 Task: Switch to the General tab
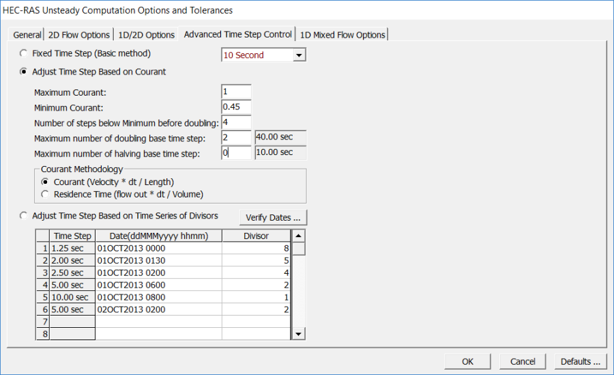27,35
